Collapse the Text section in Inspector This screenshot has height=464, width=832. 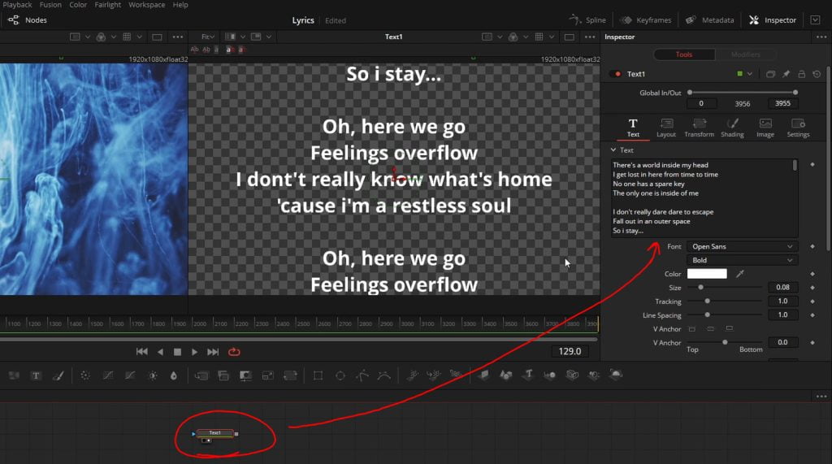pyautogui.click(x=613, y=150)
